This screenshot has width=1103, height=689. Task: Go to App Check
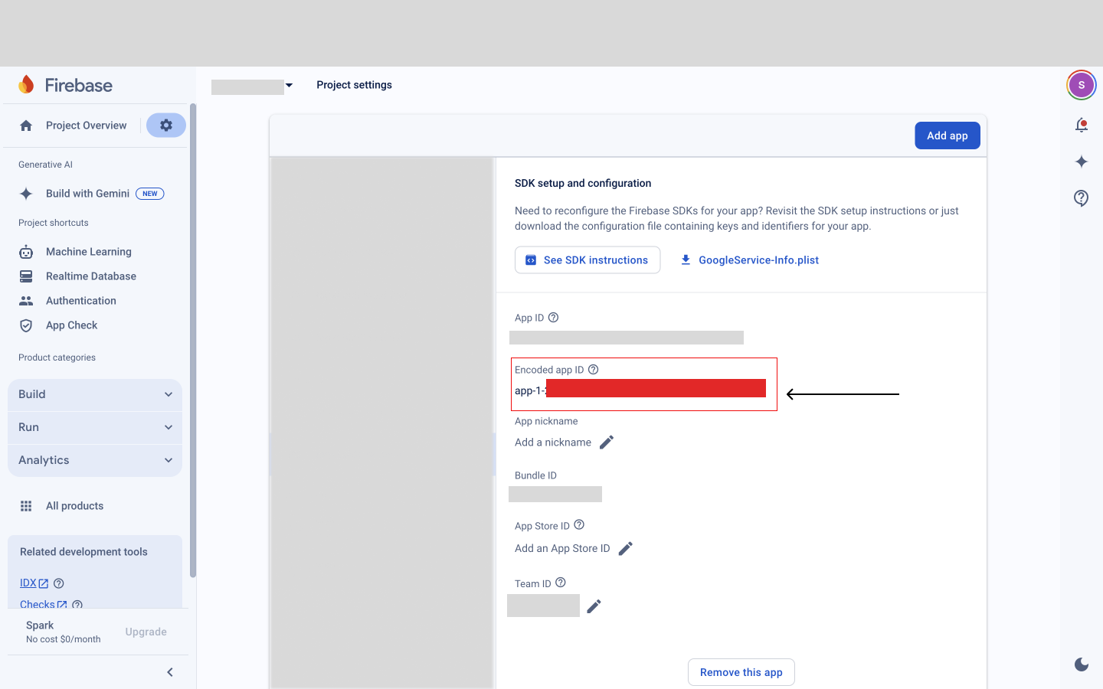coord(72,325)
